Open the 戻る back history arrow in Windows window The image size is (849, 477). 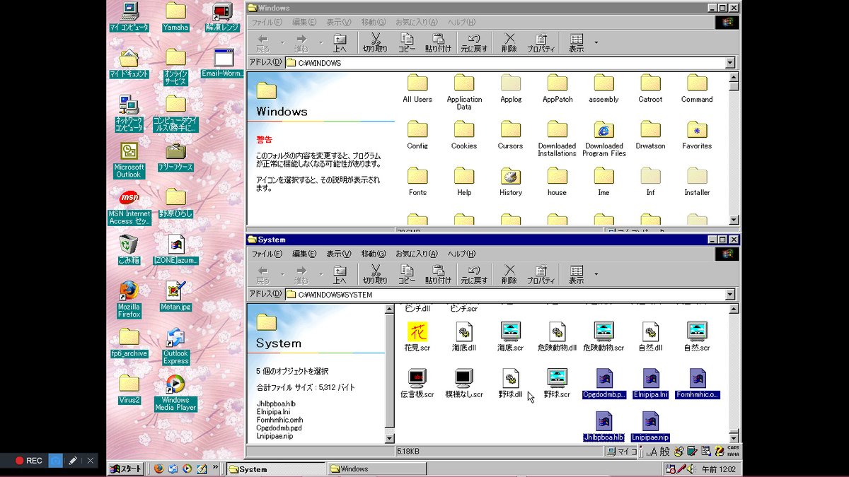(282, 42)
